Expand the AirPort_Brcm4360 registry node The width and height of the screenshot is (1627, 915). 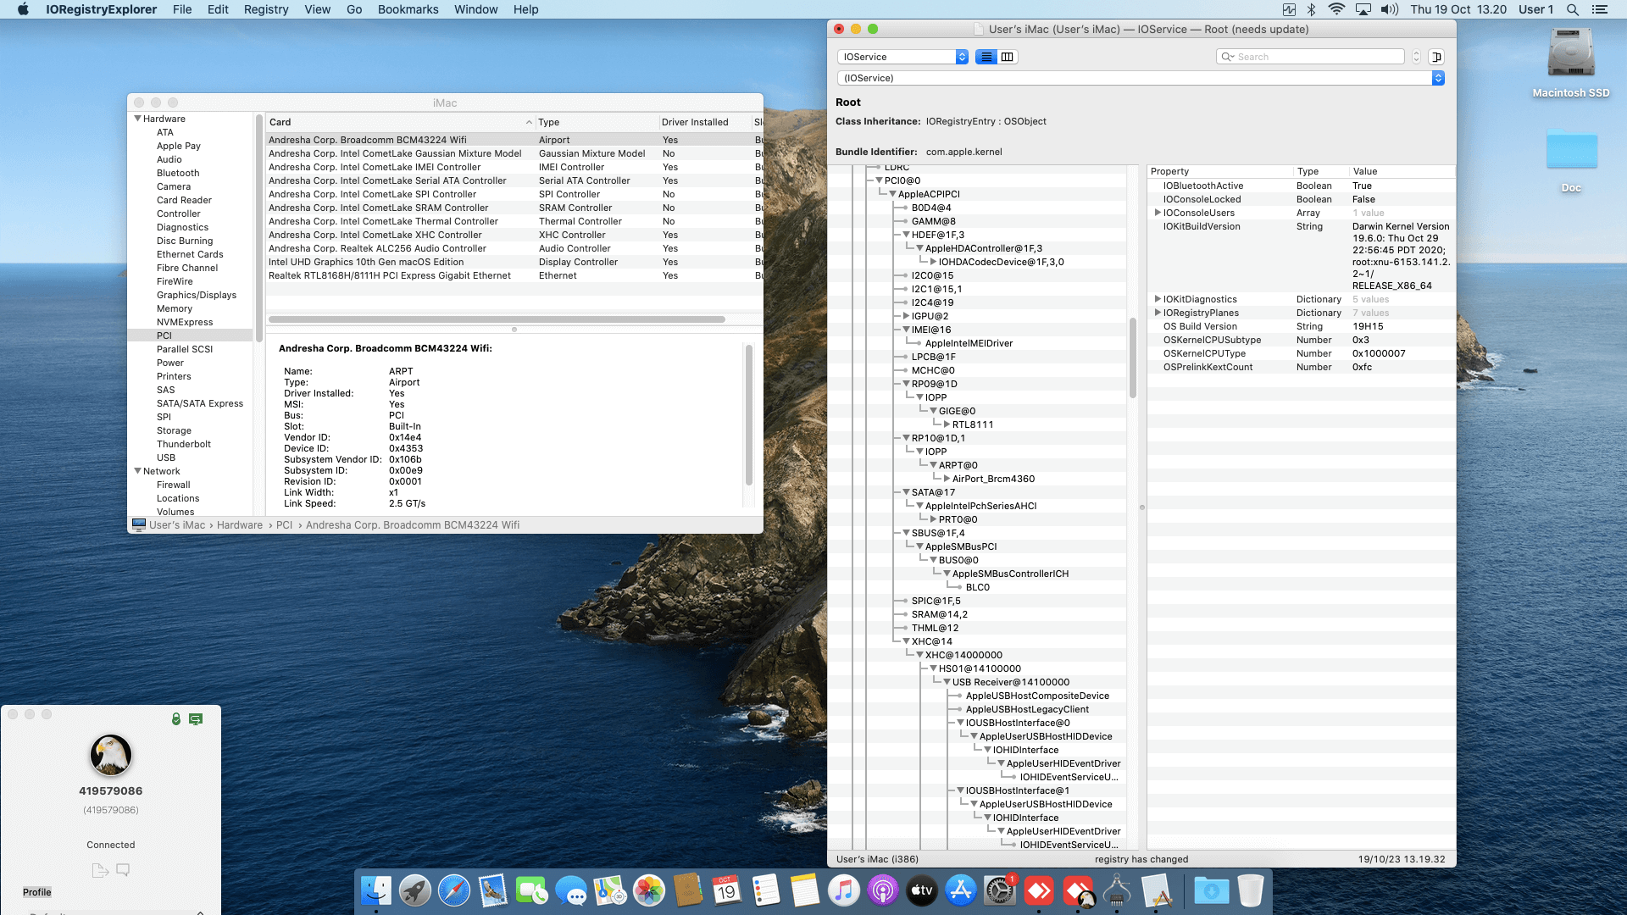tap(947, 479)
